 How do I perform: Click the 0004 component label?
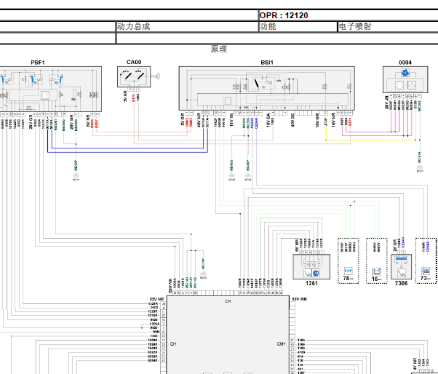[405, 63]
